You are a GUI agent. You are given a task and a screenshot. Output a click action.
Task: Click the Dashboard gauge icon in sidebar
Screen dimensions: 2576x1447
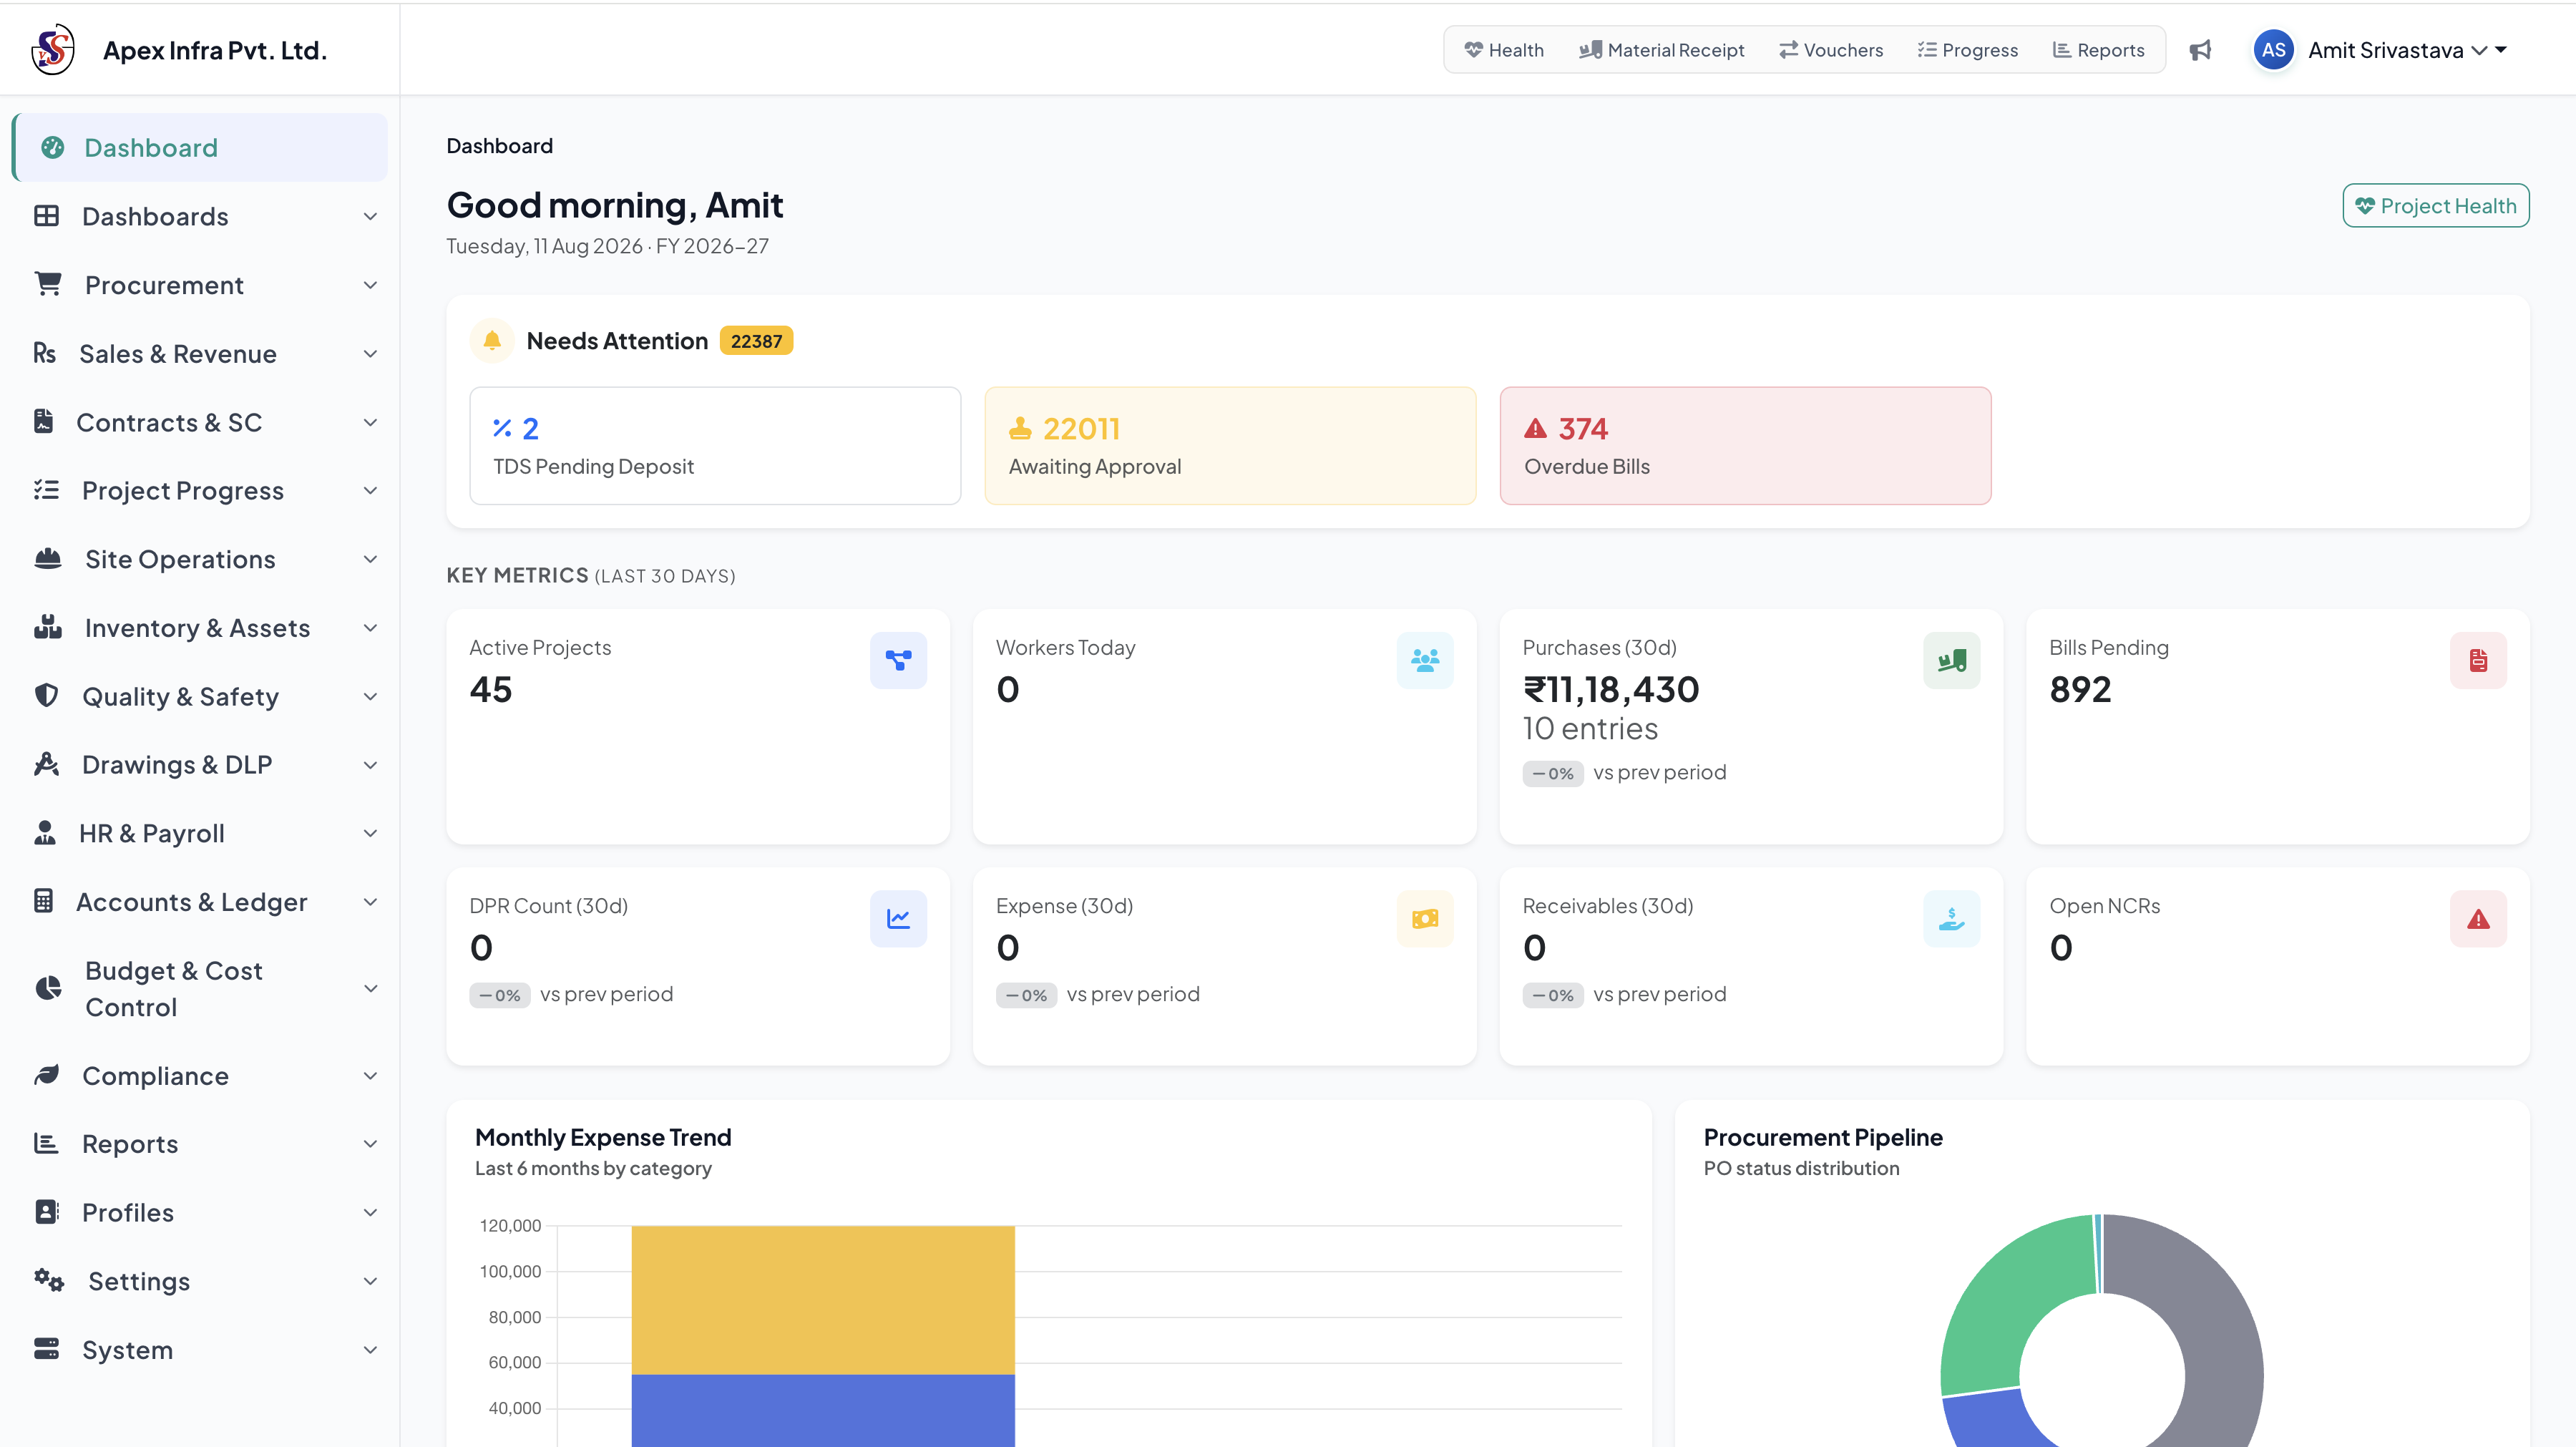point(53,148)
